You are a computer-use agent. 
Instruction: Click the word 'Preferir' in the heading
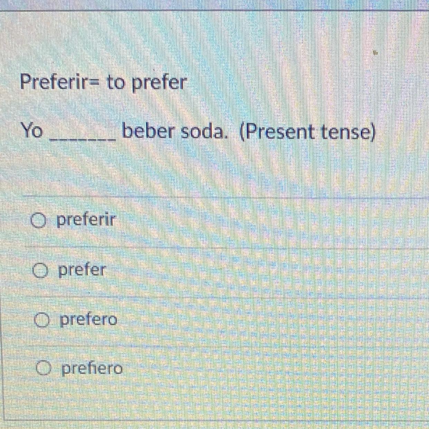(x=55, y=82)
